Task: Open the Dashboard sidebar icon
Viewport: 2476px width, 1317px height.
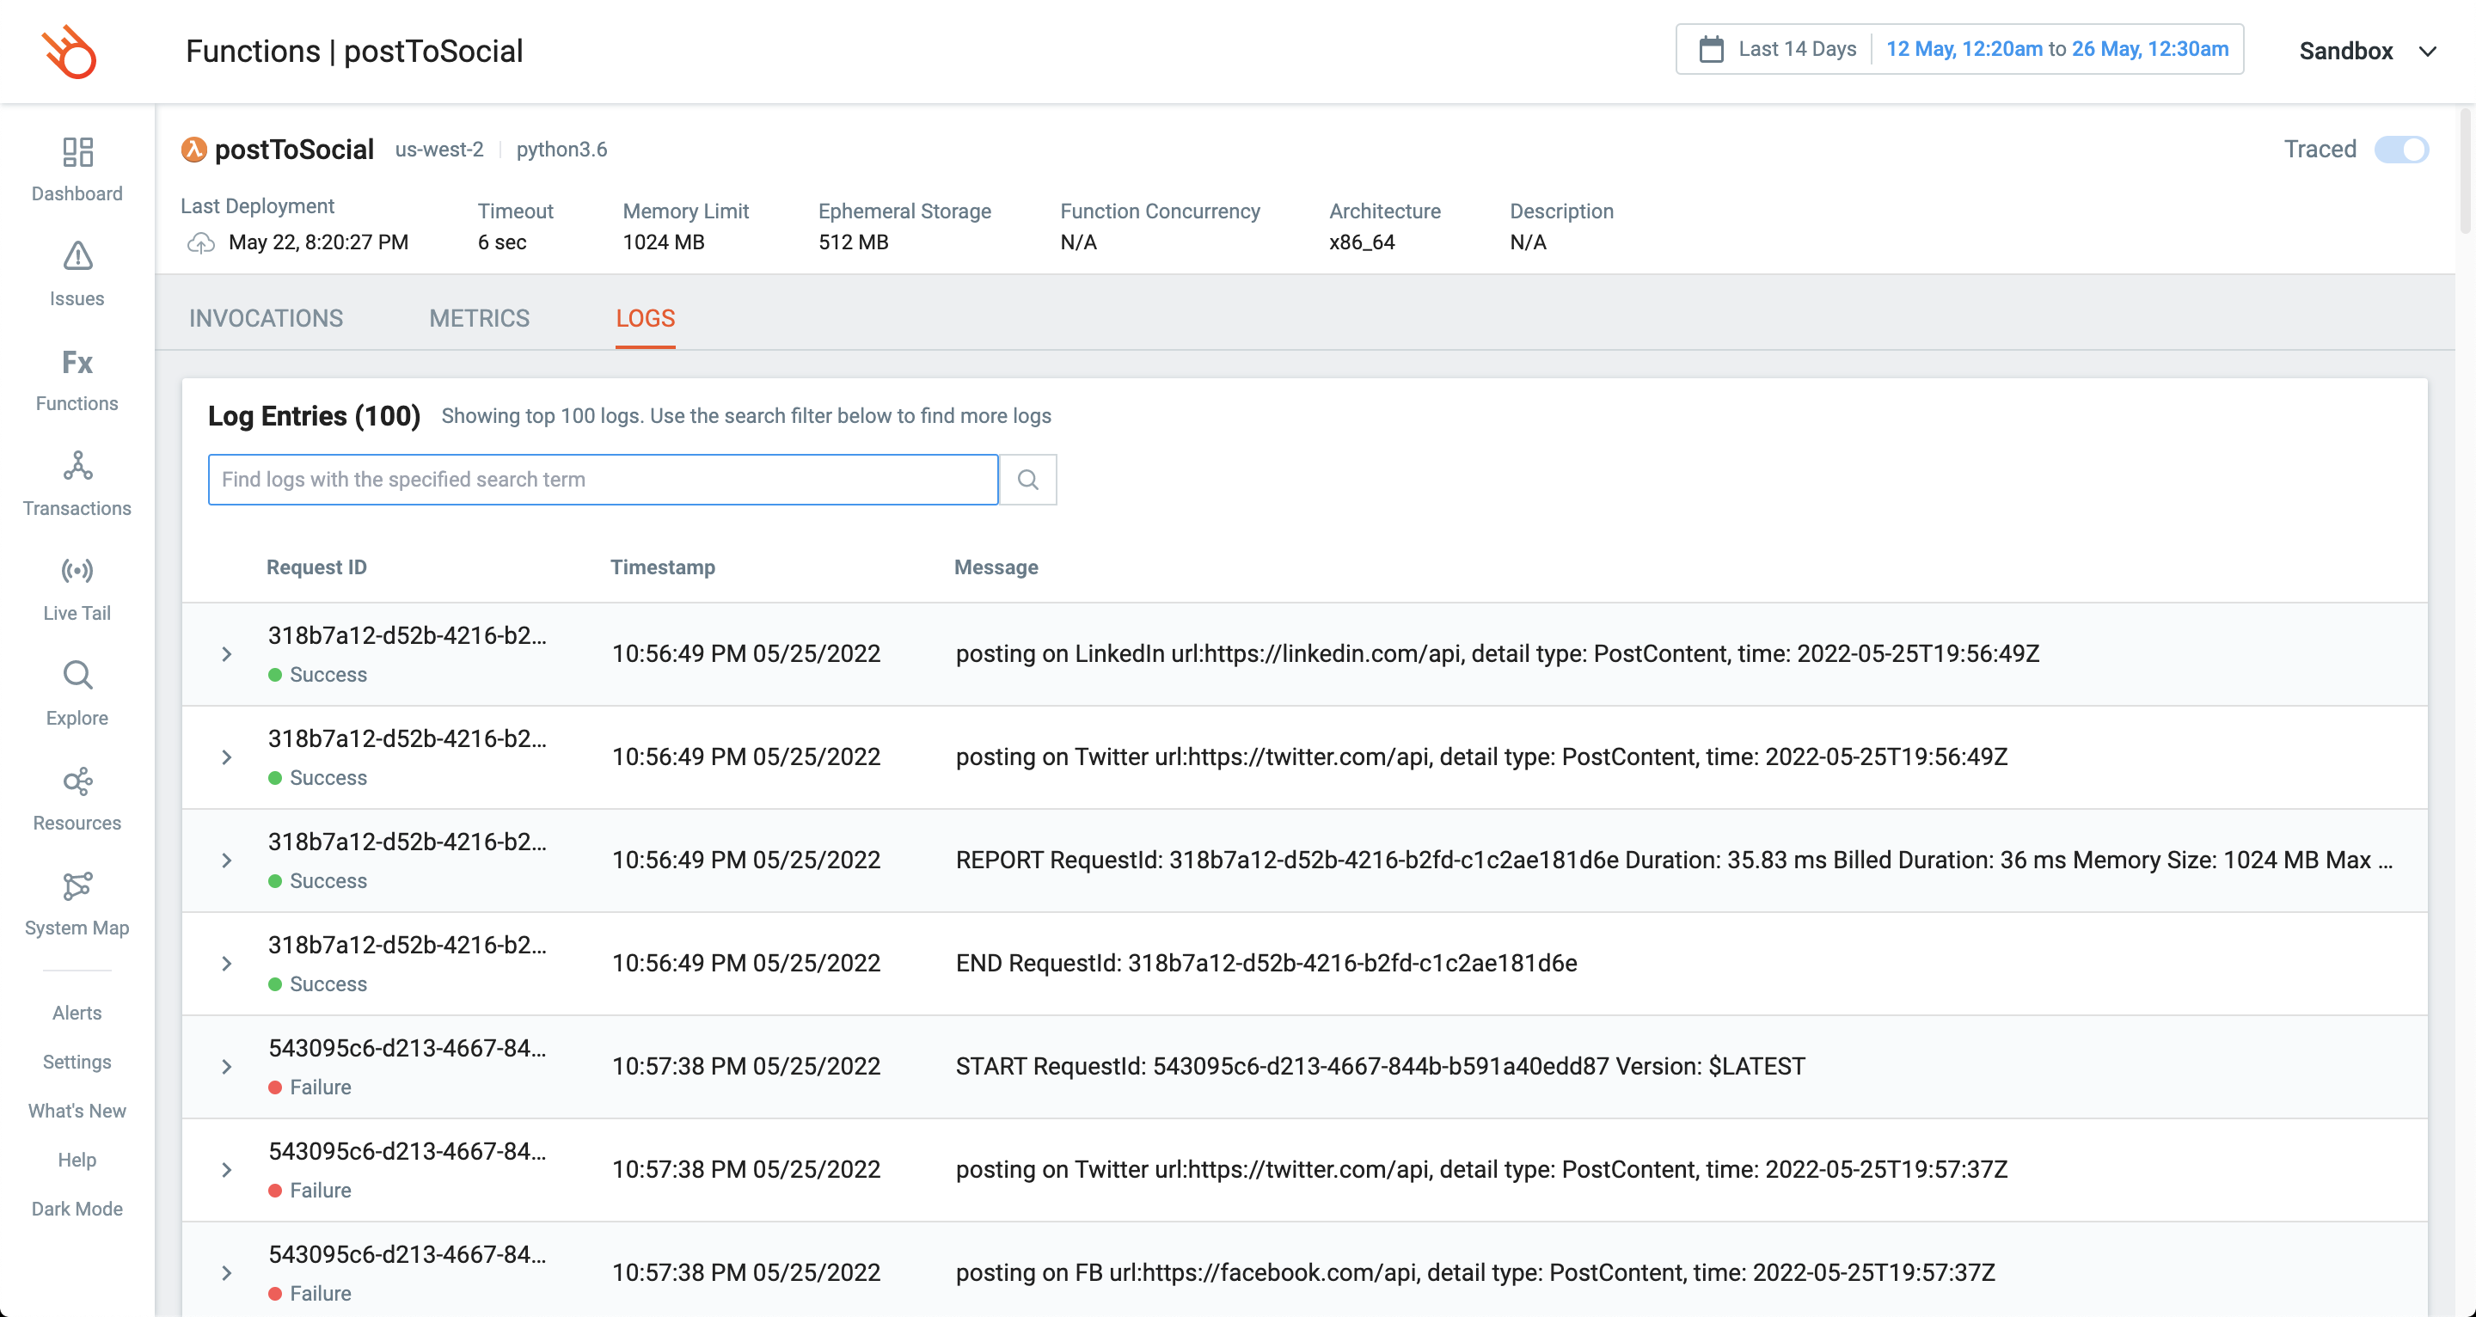Action: pyautogui.click(x=77, y=153)
